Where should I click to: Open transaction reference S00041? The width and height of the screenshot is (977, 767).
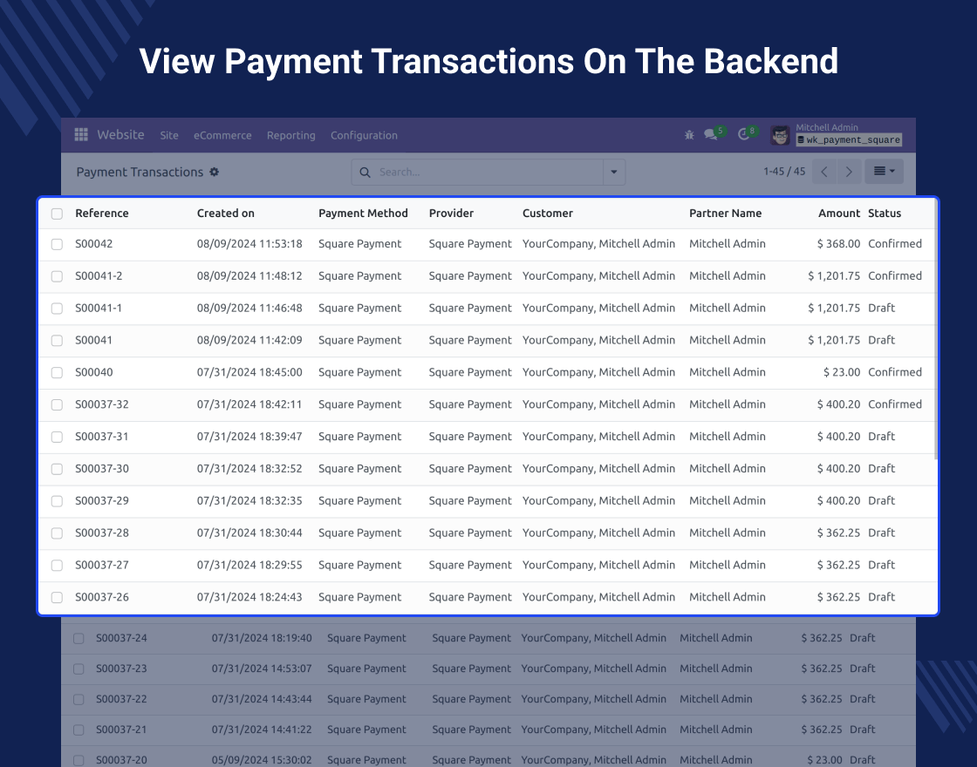pyautogui.click(x=94, y=340)
